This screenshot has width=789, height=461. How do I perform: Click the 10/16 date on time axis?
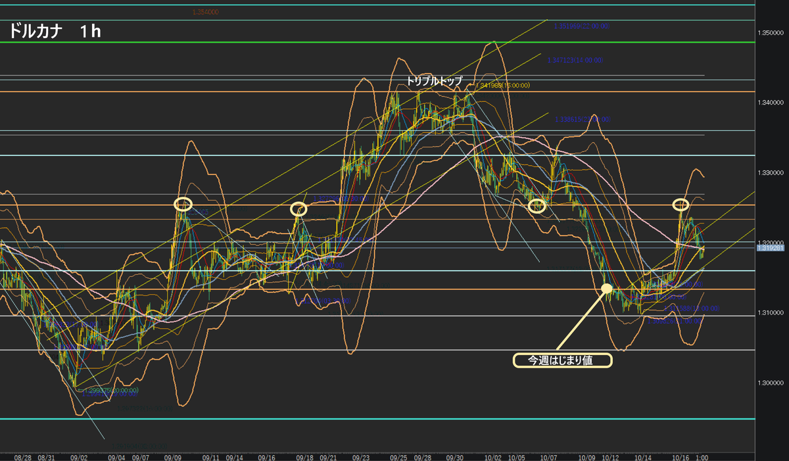(681, 456)
